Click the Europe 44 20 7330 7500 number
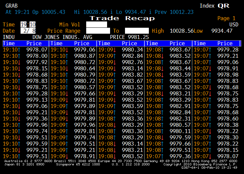Screen dimensions: 244x174 120,161
